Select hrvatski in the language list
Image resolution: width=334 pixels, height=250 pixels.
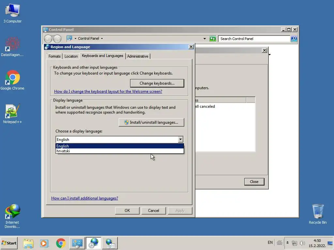(x=119, y=151)
